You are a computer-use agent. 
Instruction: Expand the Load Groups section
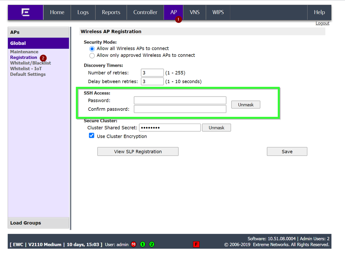tap(38, 223)
